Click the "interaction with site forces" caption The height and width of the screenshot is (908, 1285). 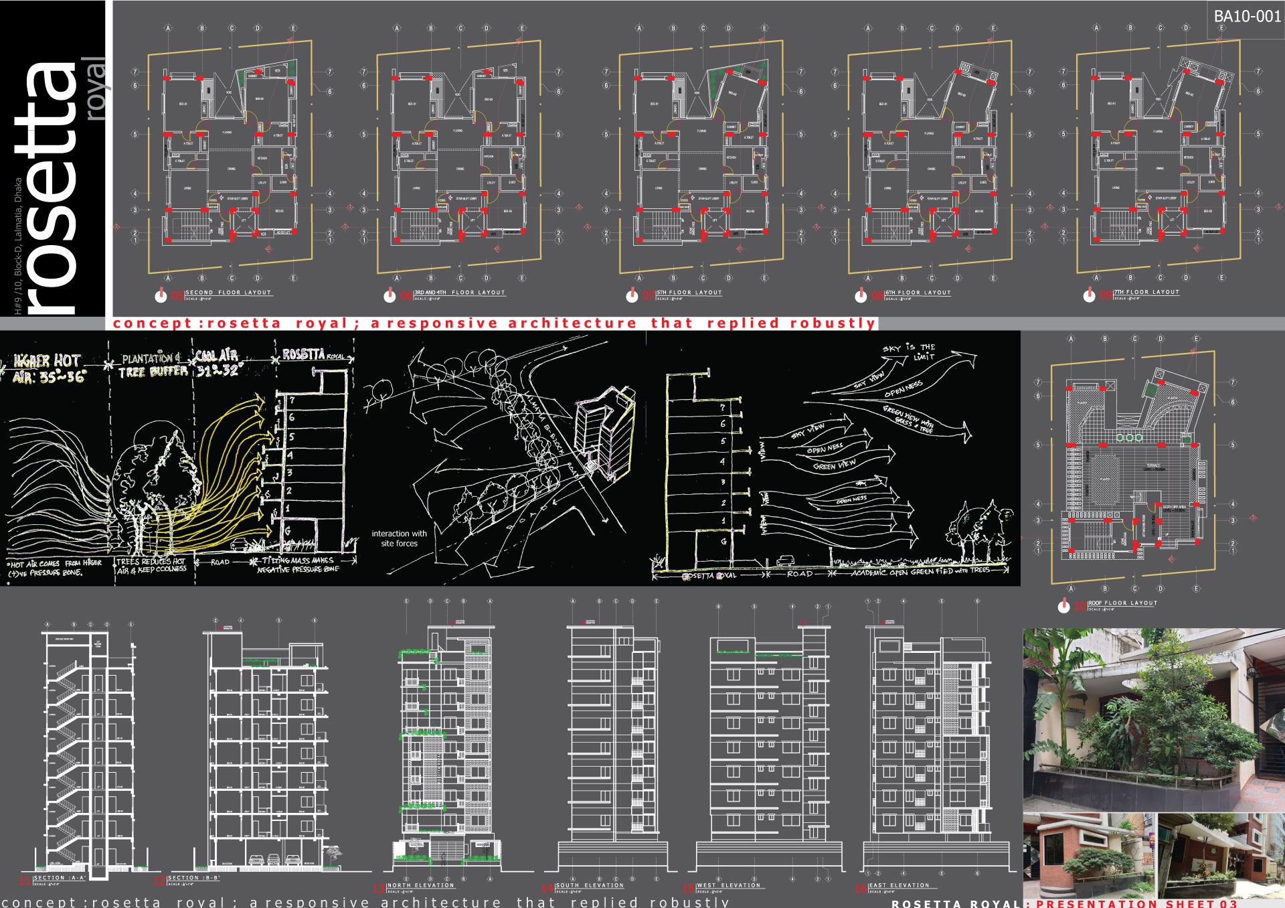tap(399, 538)
